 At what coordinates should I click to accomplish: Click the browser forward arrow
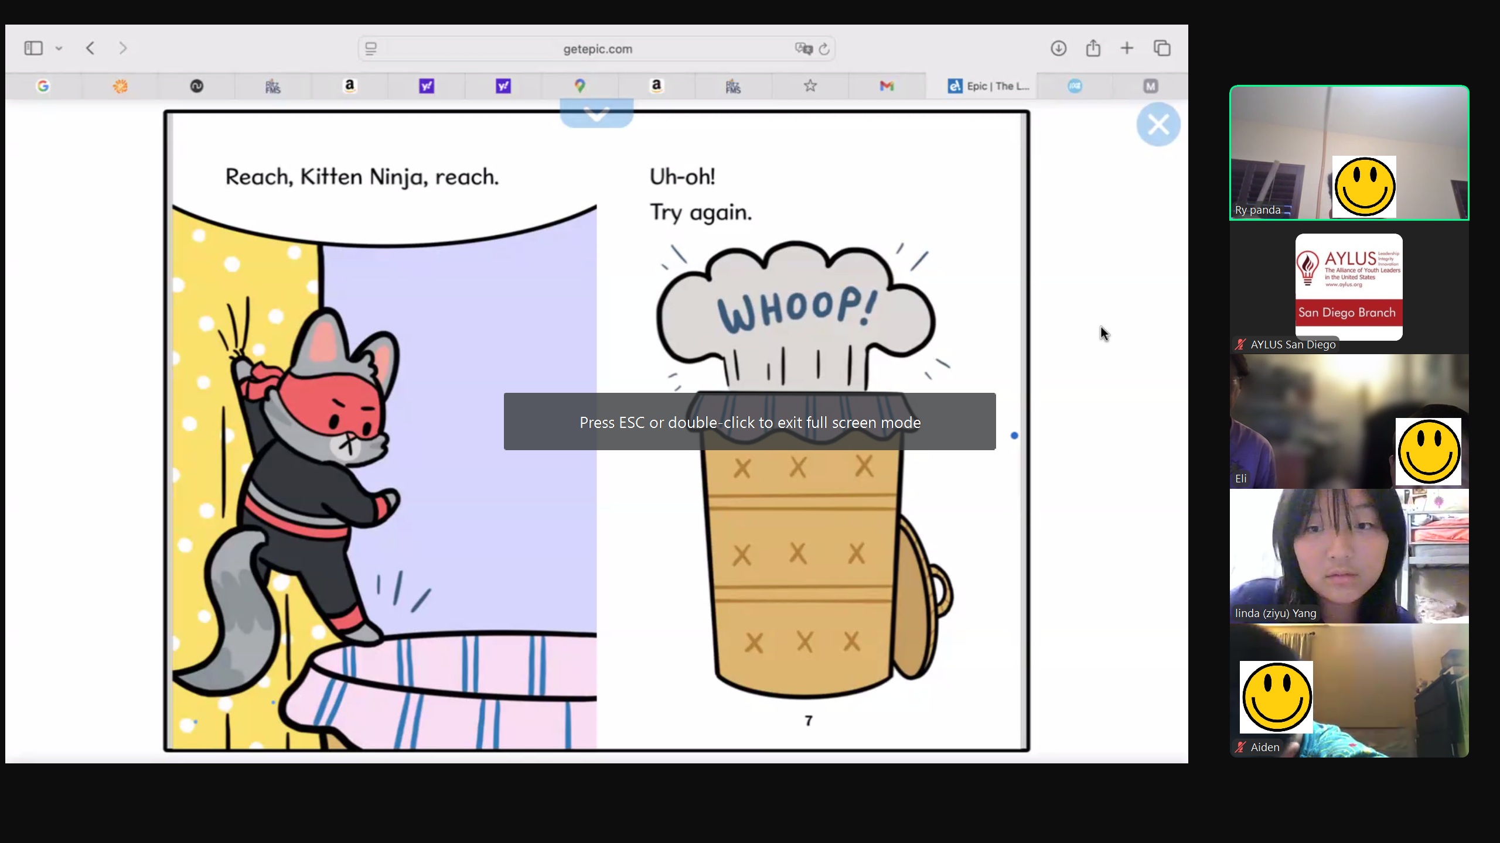point(122,48)
